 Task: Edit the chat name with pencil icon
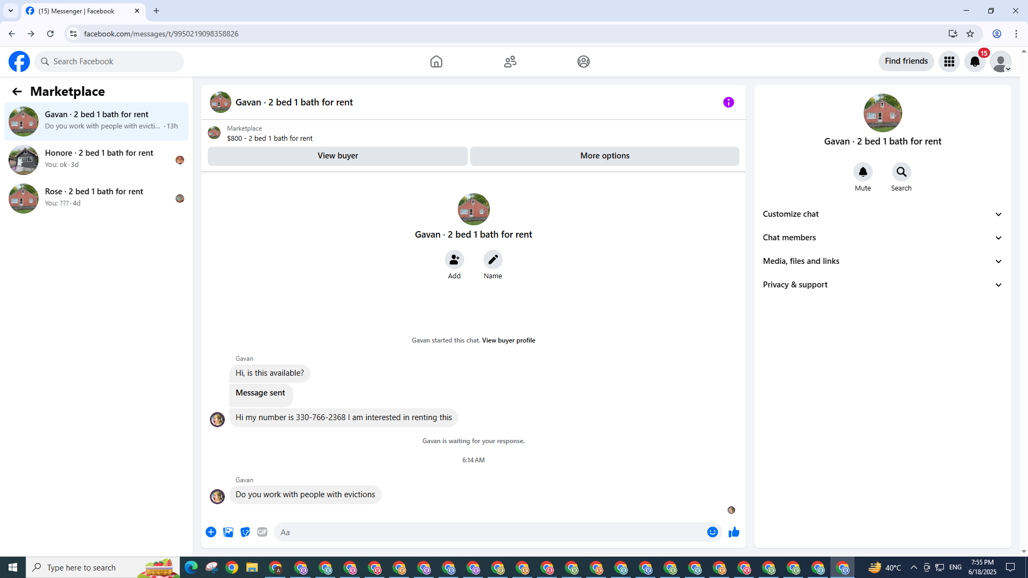tap(493, 260)
